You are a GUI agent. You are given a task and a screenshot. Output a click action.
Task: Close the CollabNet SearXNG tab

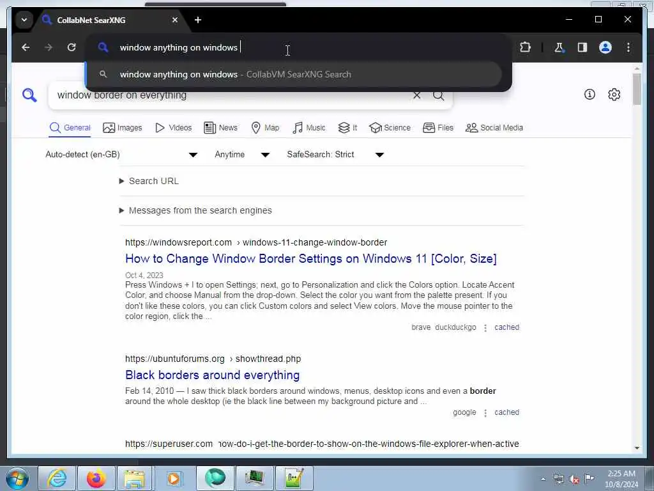[175, 20]
